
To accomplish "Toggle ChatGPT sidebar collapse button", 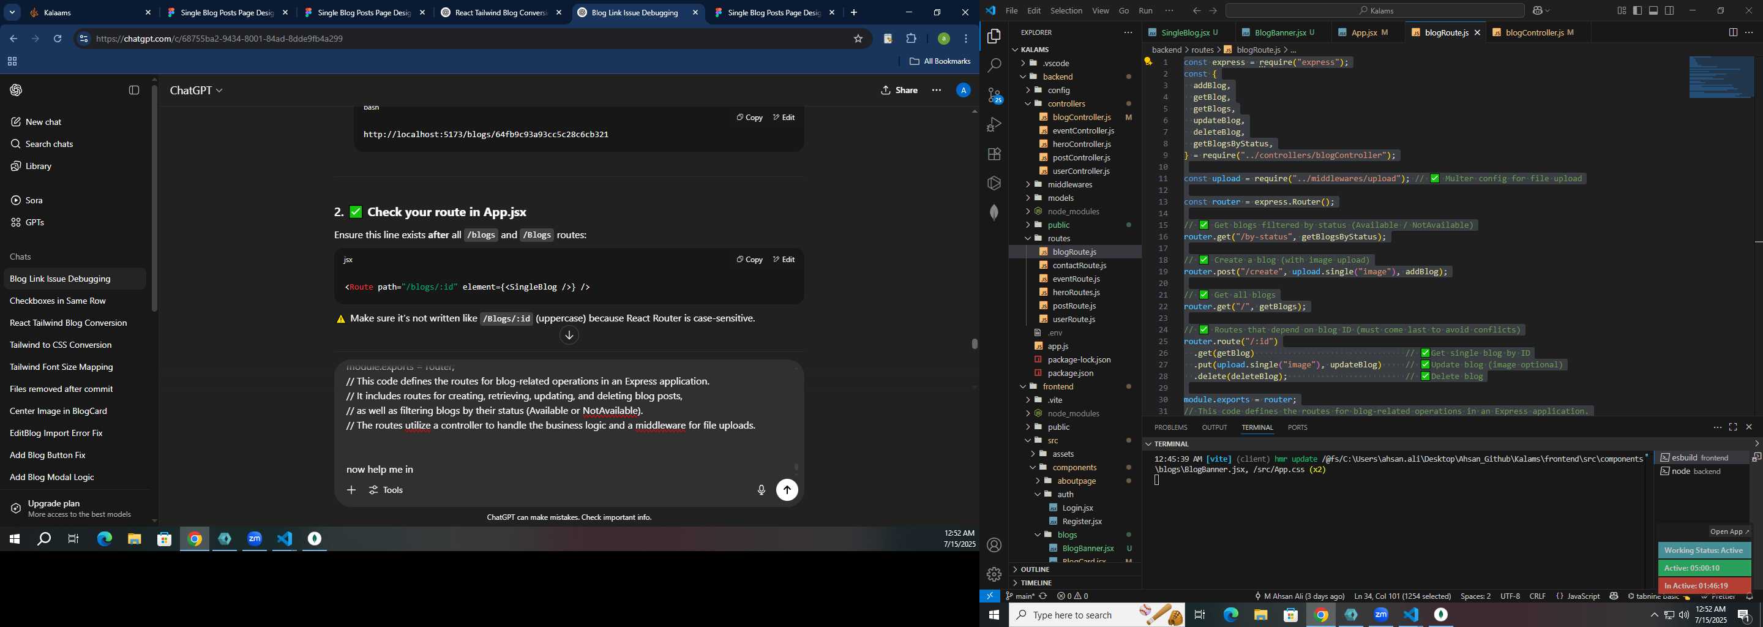I will [x=134, y=91].
